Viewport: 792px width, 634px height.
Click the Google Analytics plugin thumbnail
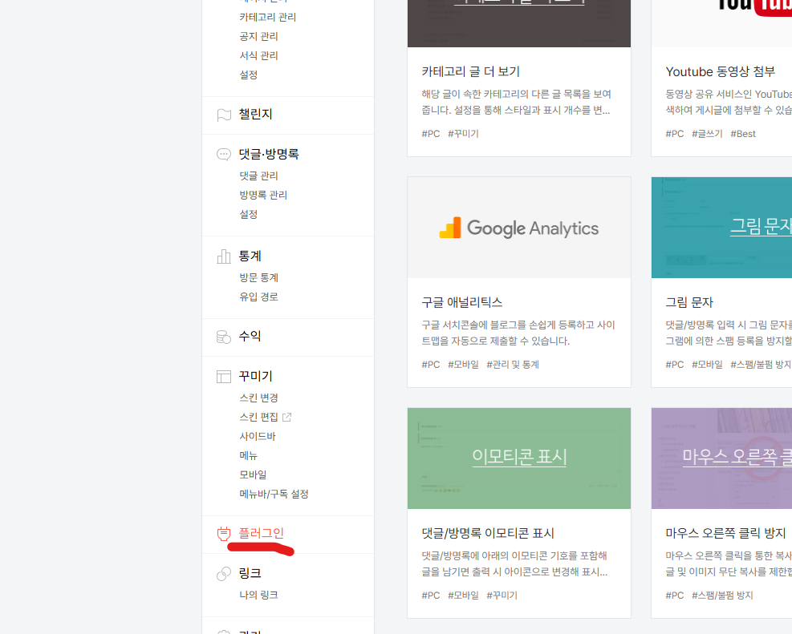pyautogui.click(x=519, y=228)
